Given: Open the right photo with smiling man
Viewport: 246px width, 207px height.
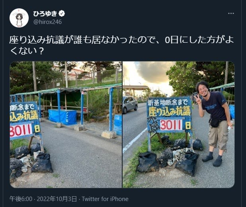Looking at the screenshot, I should point(179,124).
